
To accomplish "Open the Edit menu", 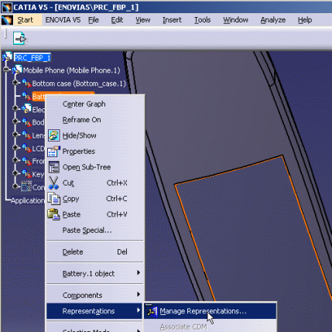I will [117, 20].
